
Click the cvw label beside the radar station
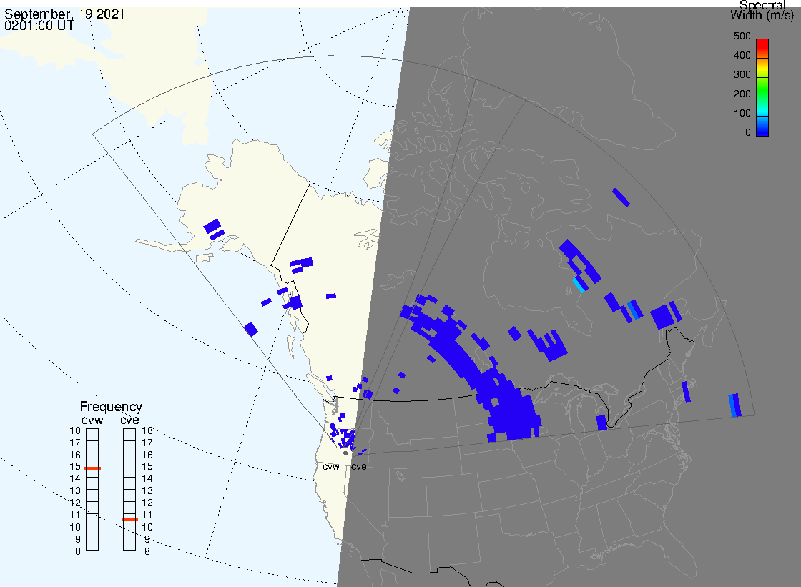click(331, 467)
